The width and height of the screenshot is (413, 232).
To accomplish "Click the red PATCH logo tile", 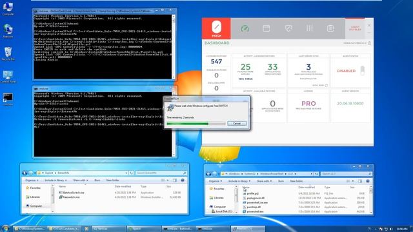I will point(216,28).
